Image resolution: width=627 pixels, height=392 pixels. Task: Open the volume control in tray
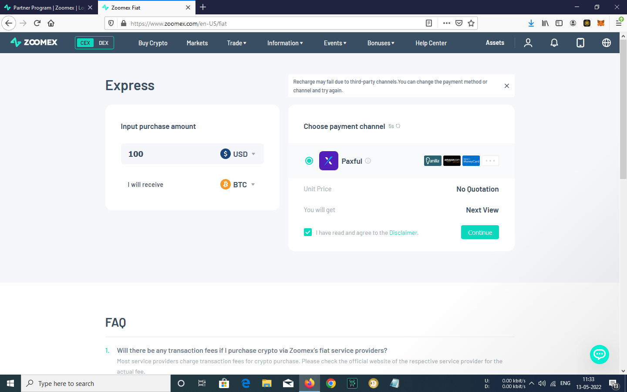click(542, 384)
